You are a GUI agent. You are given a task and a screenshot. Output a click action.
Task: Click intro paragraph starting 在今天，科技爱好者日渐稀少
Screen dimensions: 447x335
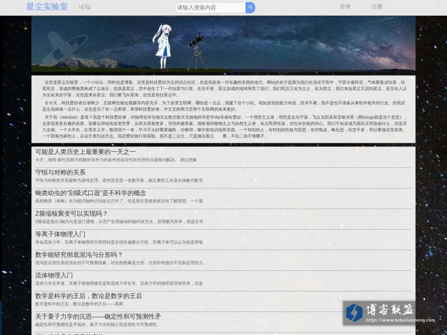[x=223, y=106]
